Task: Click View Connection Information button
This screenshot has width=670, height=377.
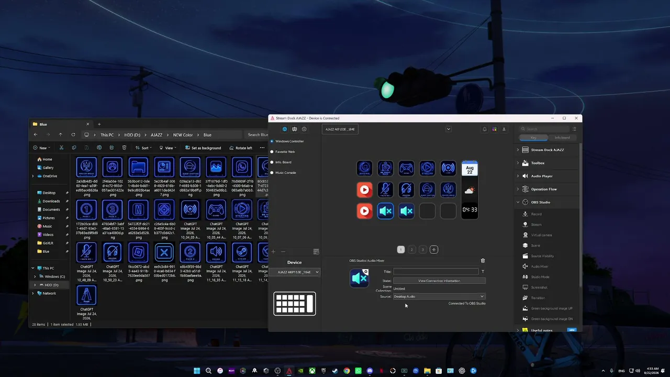Action: pyautogui.click(x=439, y=281)
